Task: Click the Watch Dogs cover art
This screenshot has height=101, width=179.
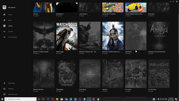Action: tap(67, 36)
